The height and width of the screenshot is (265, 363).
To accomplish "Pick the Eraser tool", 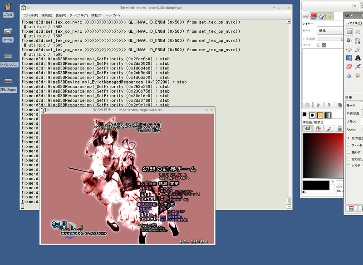I will (349, 67).
